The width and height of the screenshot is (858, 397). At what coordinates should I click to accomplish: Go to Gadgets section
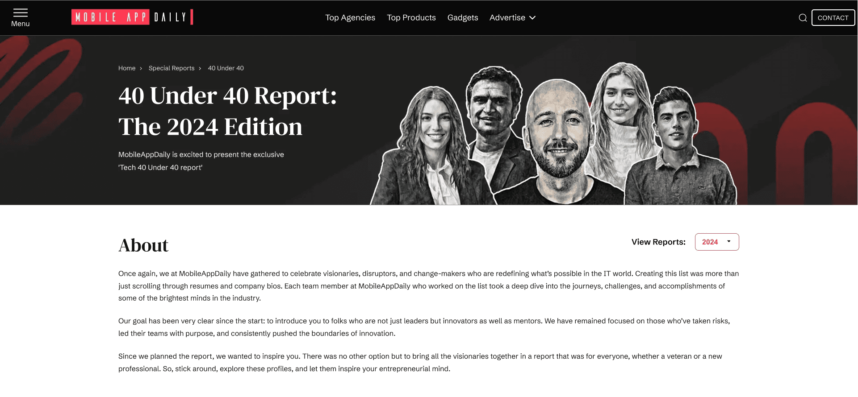[463, 17]
